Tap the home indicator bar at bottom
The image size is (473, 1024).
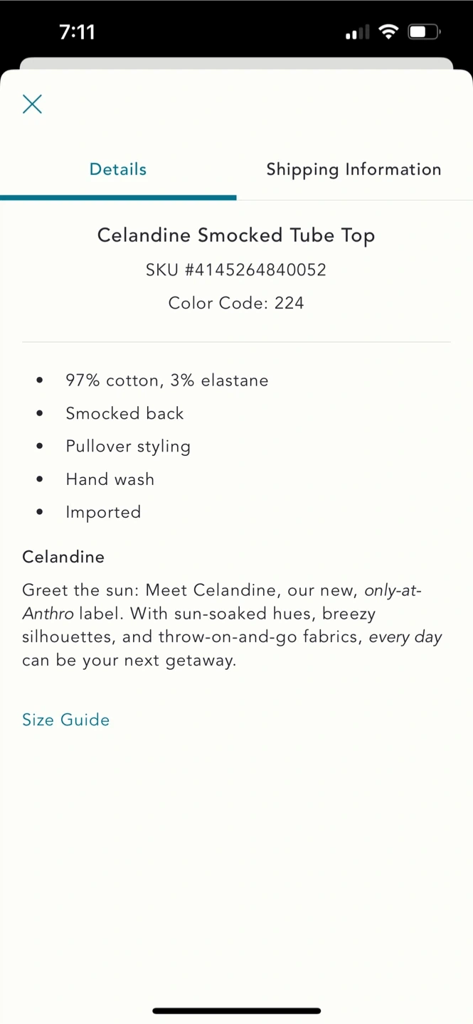(x=236, y=1010)
